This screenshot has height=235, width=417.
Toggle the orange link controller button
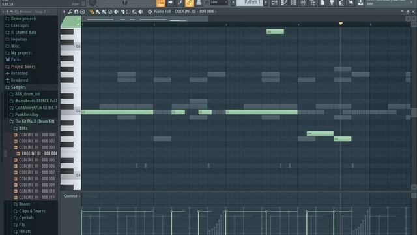(189, 3)
